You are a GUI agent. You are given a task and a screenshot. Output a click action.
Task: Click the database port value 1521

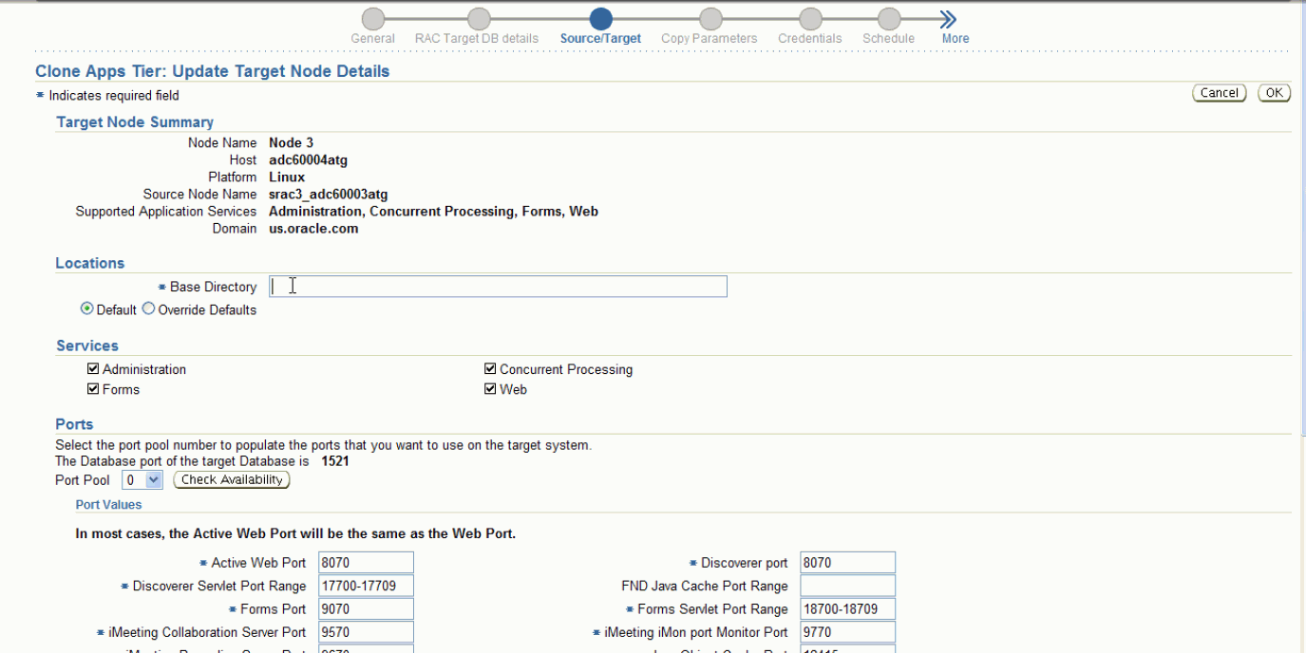[336, 461]
